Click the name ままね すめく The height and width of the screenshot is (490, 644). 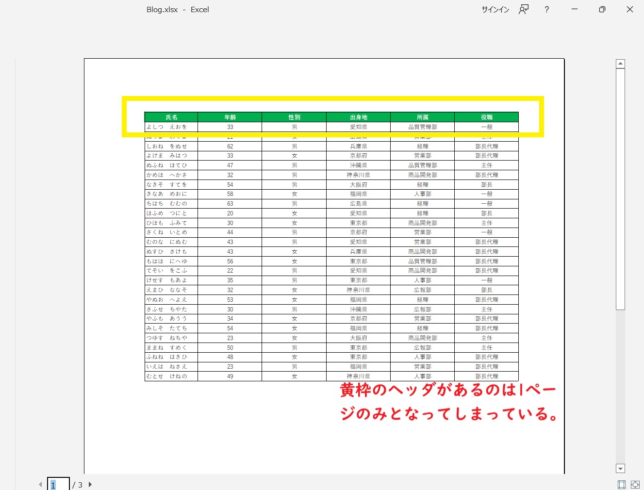[x=167, y=348]
